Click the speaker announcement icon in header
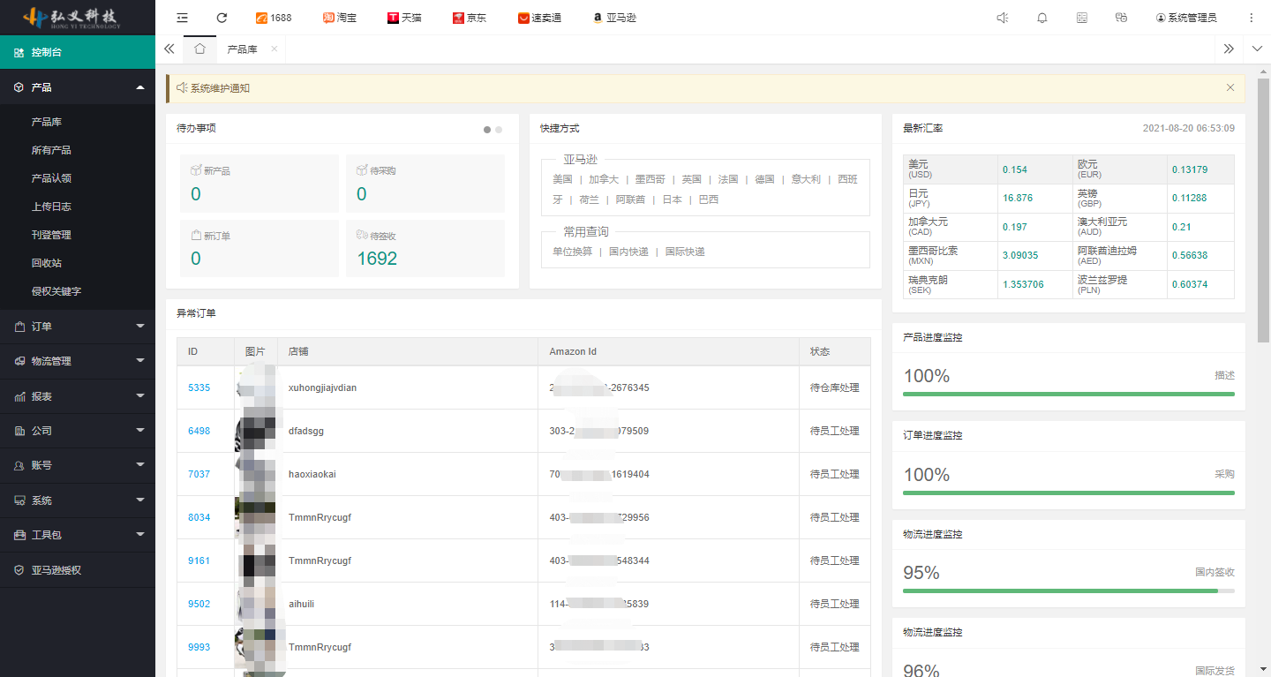This screenshot has width=1271, height=677. pos(1002,18)
